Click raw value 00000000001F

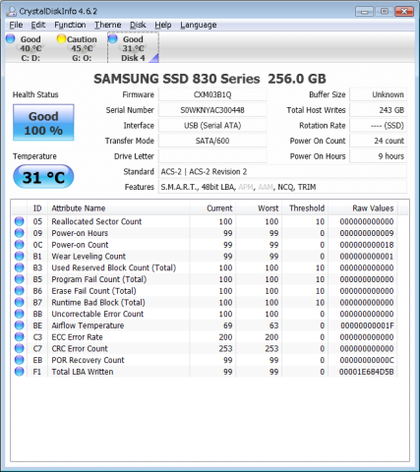(x=367, y=325)
